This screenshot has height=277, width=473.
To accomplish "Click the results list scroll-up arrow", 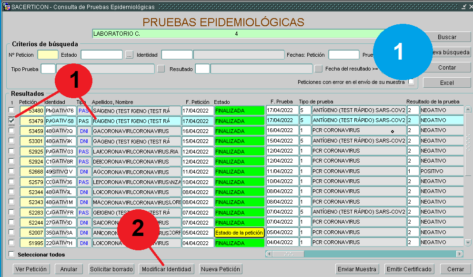I will click(468, 110).
